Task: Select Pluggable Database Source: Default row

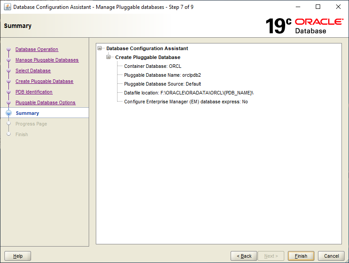Action: 162,84
